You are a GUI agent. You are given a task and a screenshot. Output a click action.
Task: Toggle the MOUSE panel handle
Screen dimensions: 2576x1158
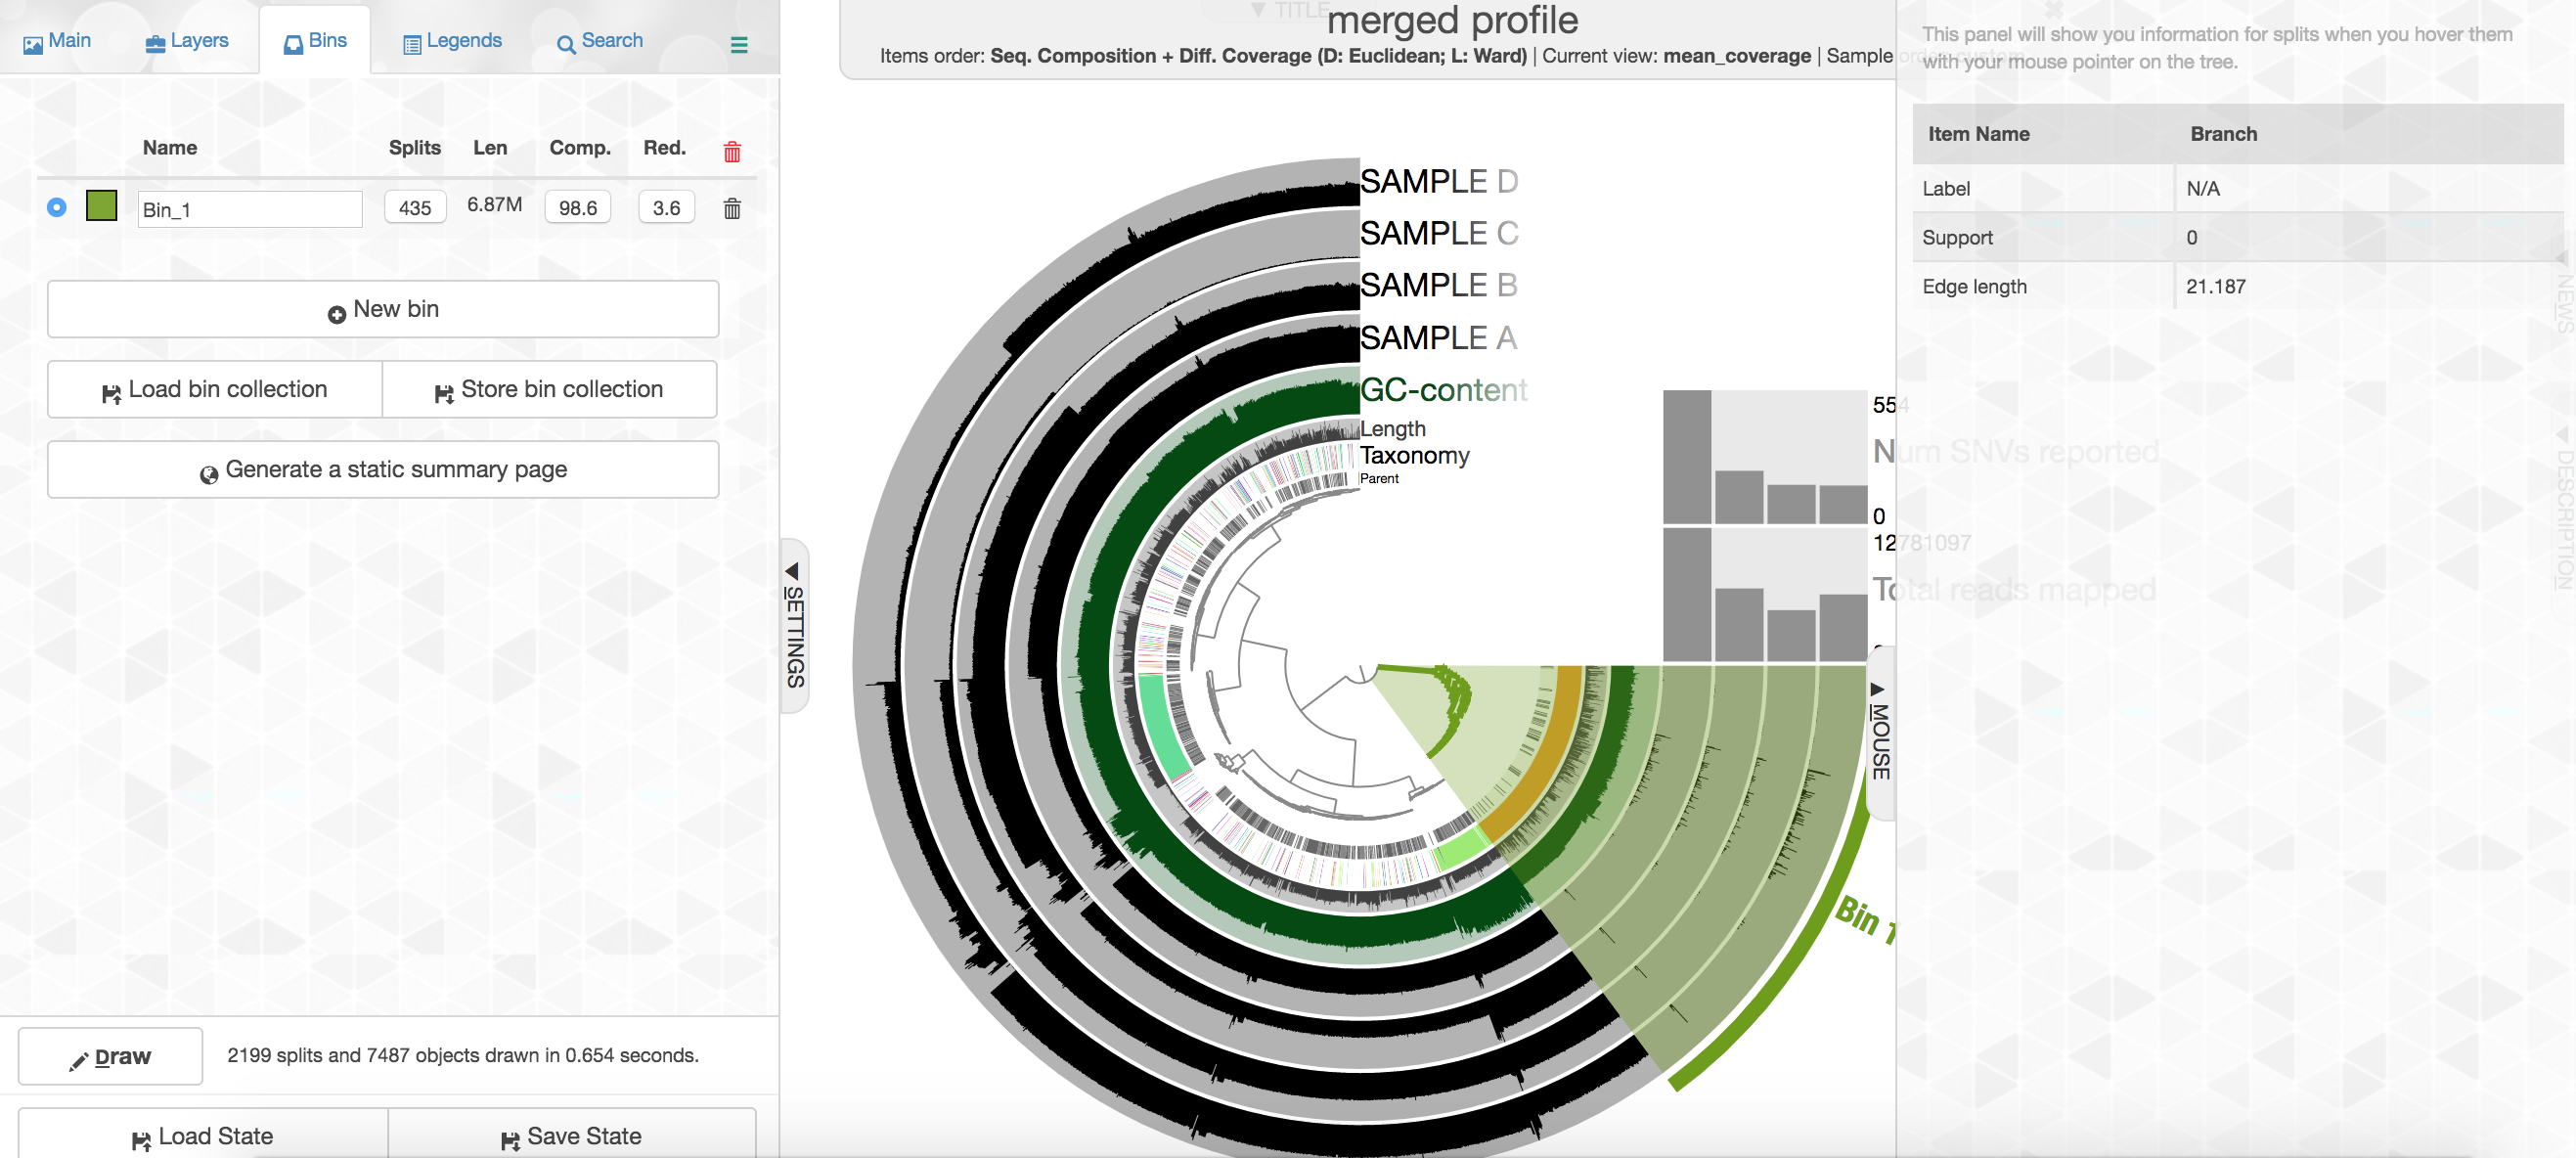1880,732
